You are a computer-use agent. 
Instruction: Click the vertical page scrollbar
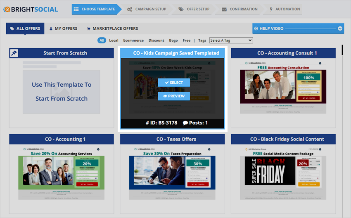[x=342, y=50]
